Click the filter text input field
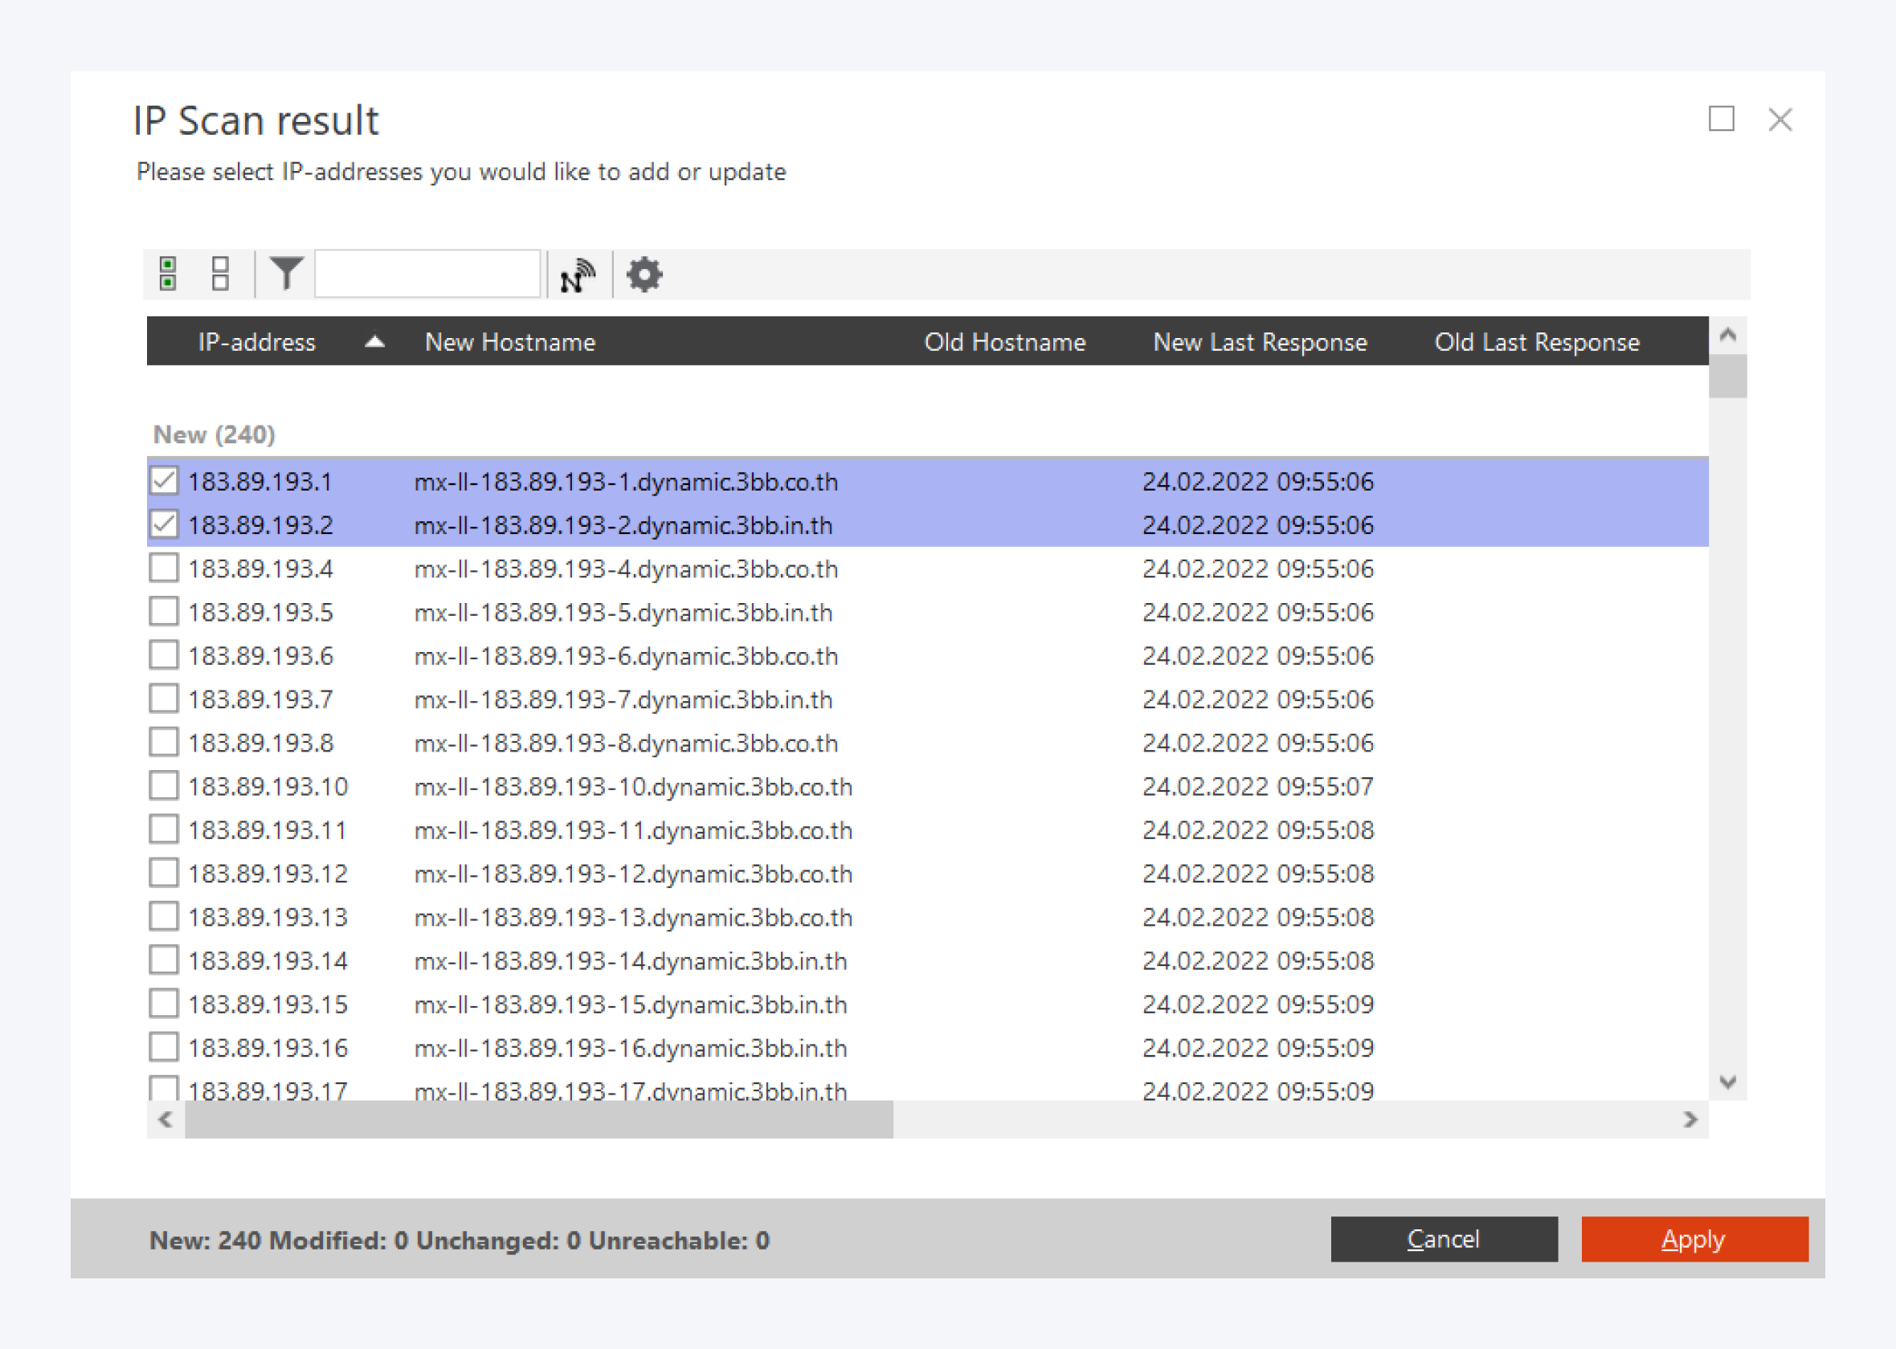The image size is (1896, 1349). coord(427,273)
